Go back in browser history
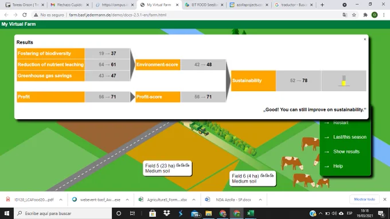The height and width of the screenshot is (219, 390). tap(6, 15)
